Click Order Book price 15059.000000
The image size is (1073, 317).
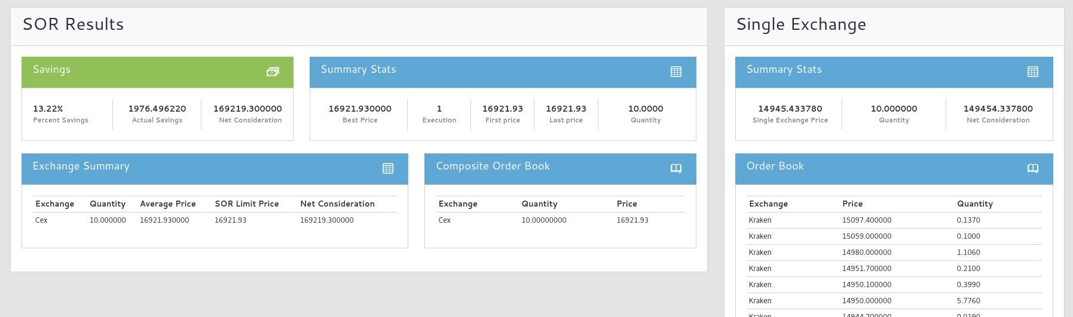pos(867,236)
